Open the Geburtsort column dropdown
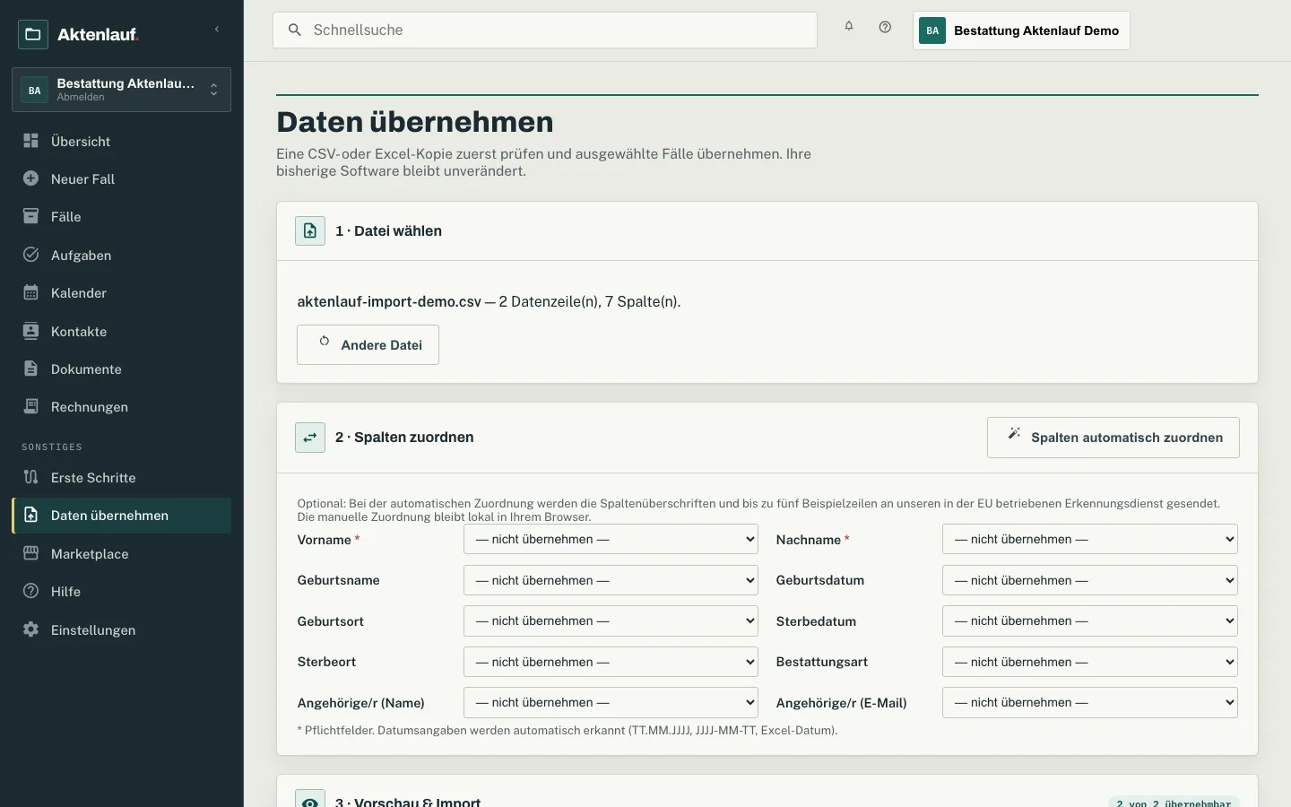 pyautogui.click(x=611, y=620)
